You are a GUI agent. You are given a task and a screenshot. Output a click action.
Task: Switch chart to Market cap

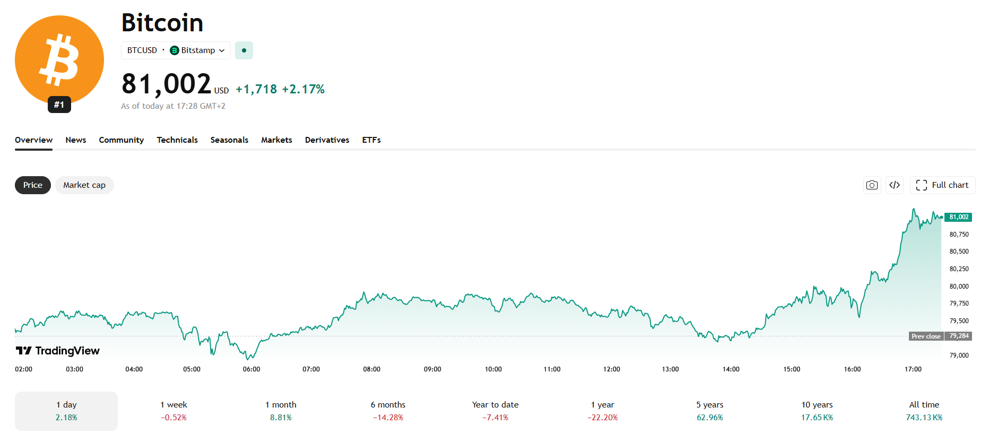click(84, 185)
